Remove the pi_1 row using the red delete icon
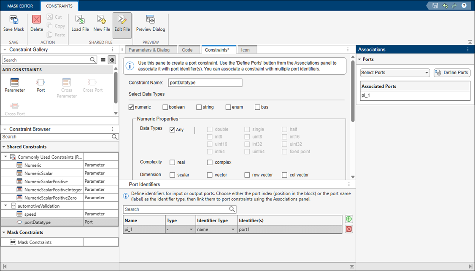The width and height of the screenshot is (475, 271). pos(348,229)
